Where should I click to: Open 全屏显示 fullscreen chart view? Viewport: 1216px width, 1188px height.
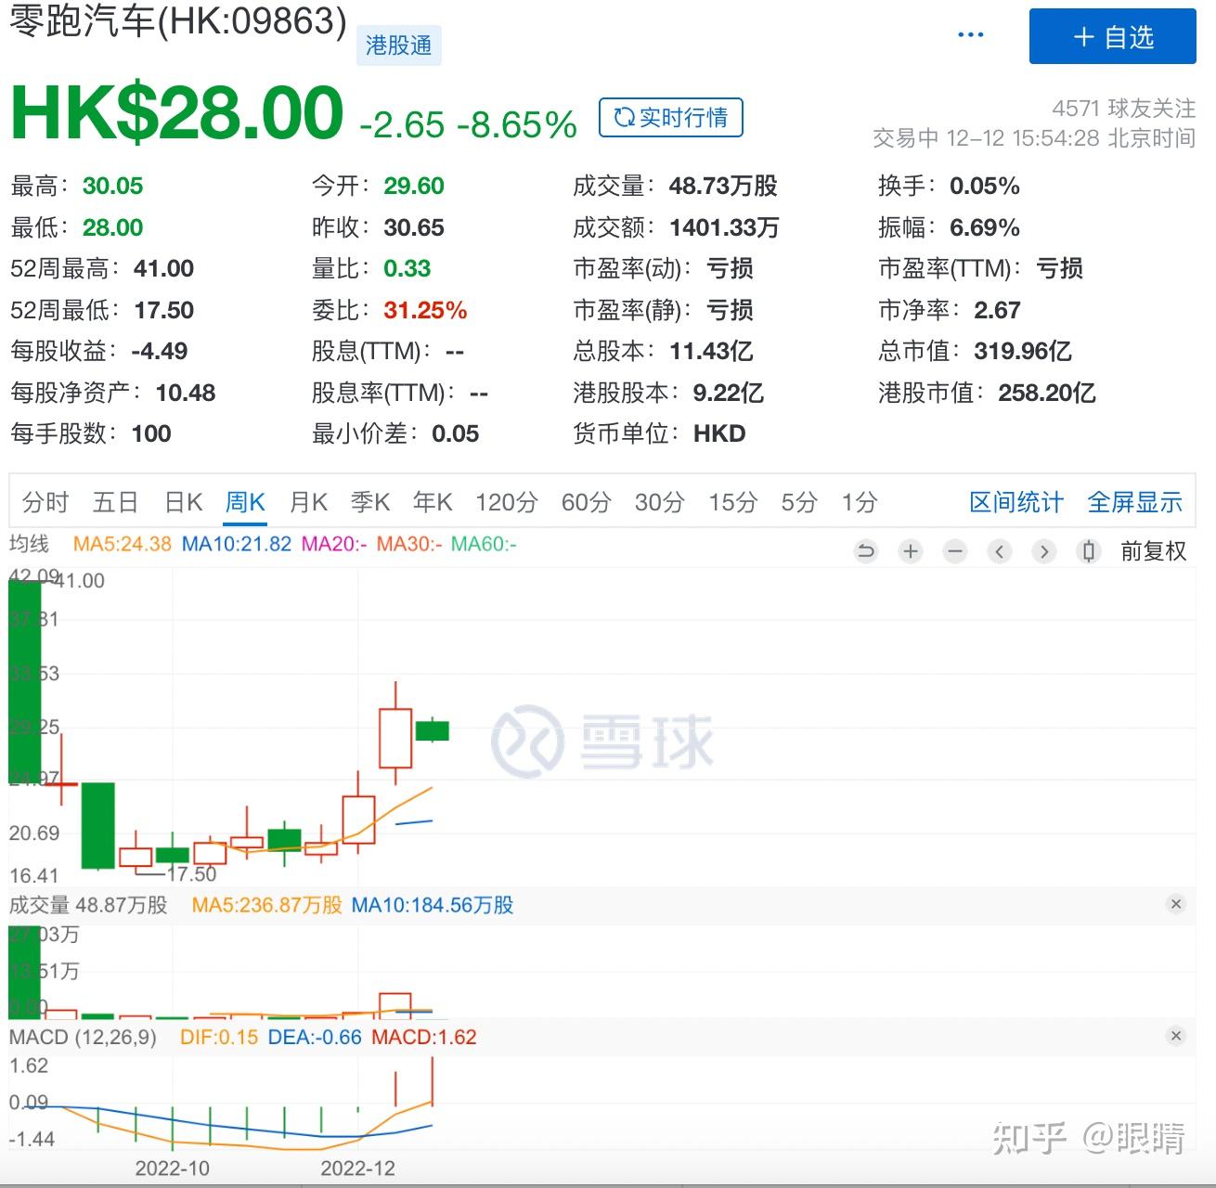point(1134,502)
